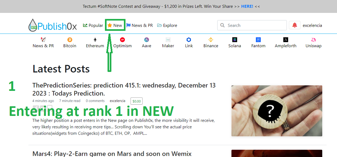This screenshot has height=157, width=337.
Task: Go to the Popular tab
Action: [93, 25]
